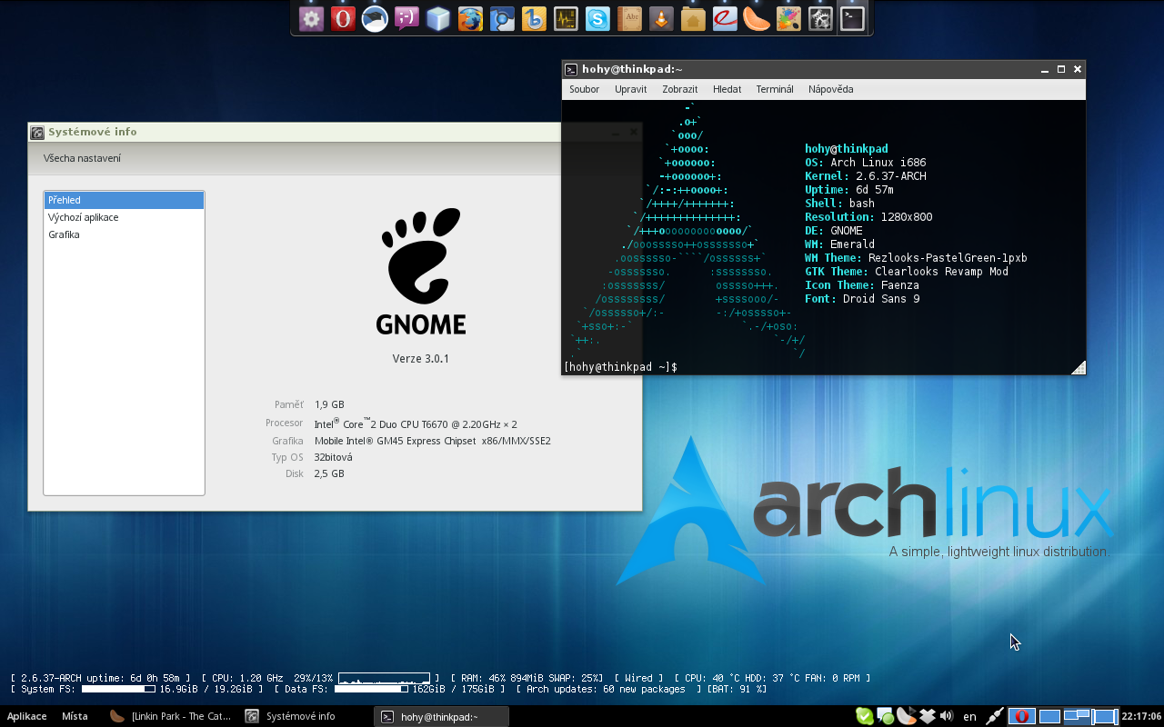Viewport: 1164px width, 727px height.
Task: Click the terminal window title bar icon
Action: coord(571,69)
